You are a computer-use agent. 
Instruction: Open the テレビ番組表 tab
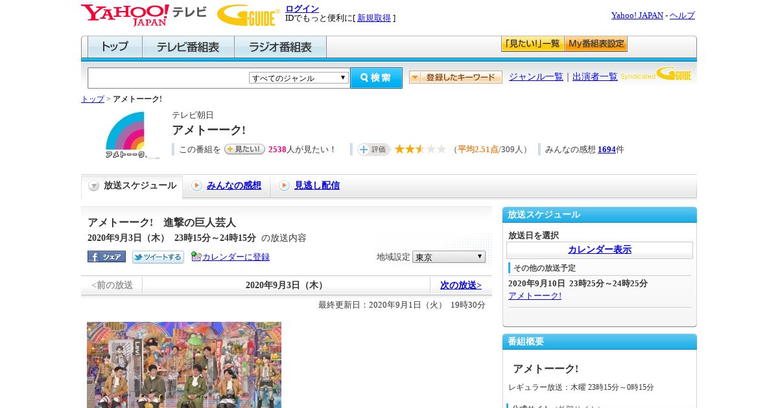(188, 47)
